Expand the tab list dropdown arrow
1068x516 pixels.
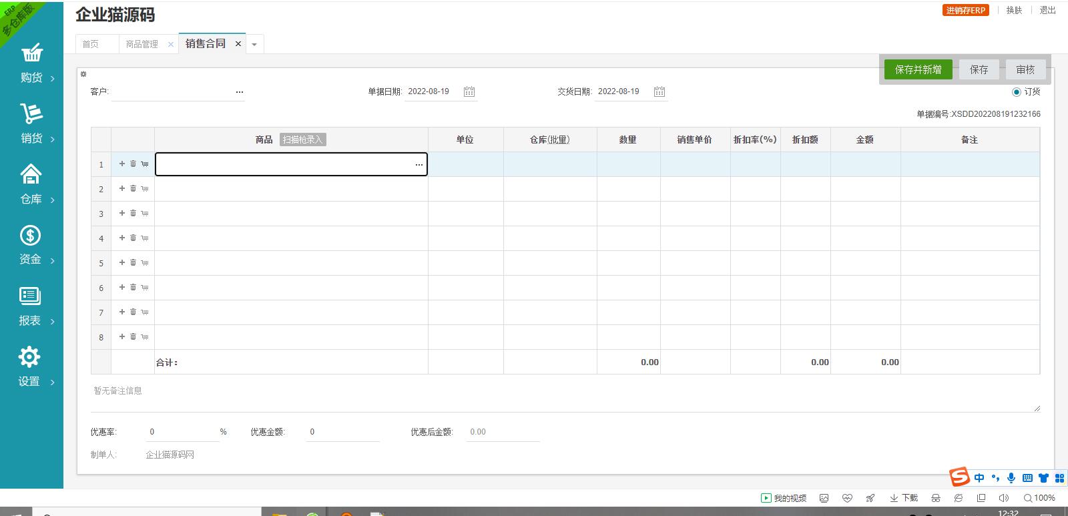click(x=254, y=45)
